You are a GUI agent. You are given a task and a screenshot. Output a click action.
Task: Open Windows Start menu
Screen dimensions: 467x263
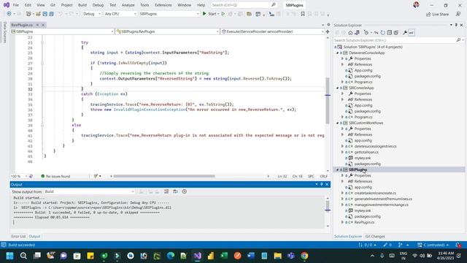pyautogui.click(x=9, y=256)
